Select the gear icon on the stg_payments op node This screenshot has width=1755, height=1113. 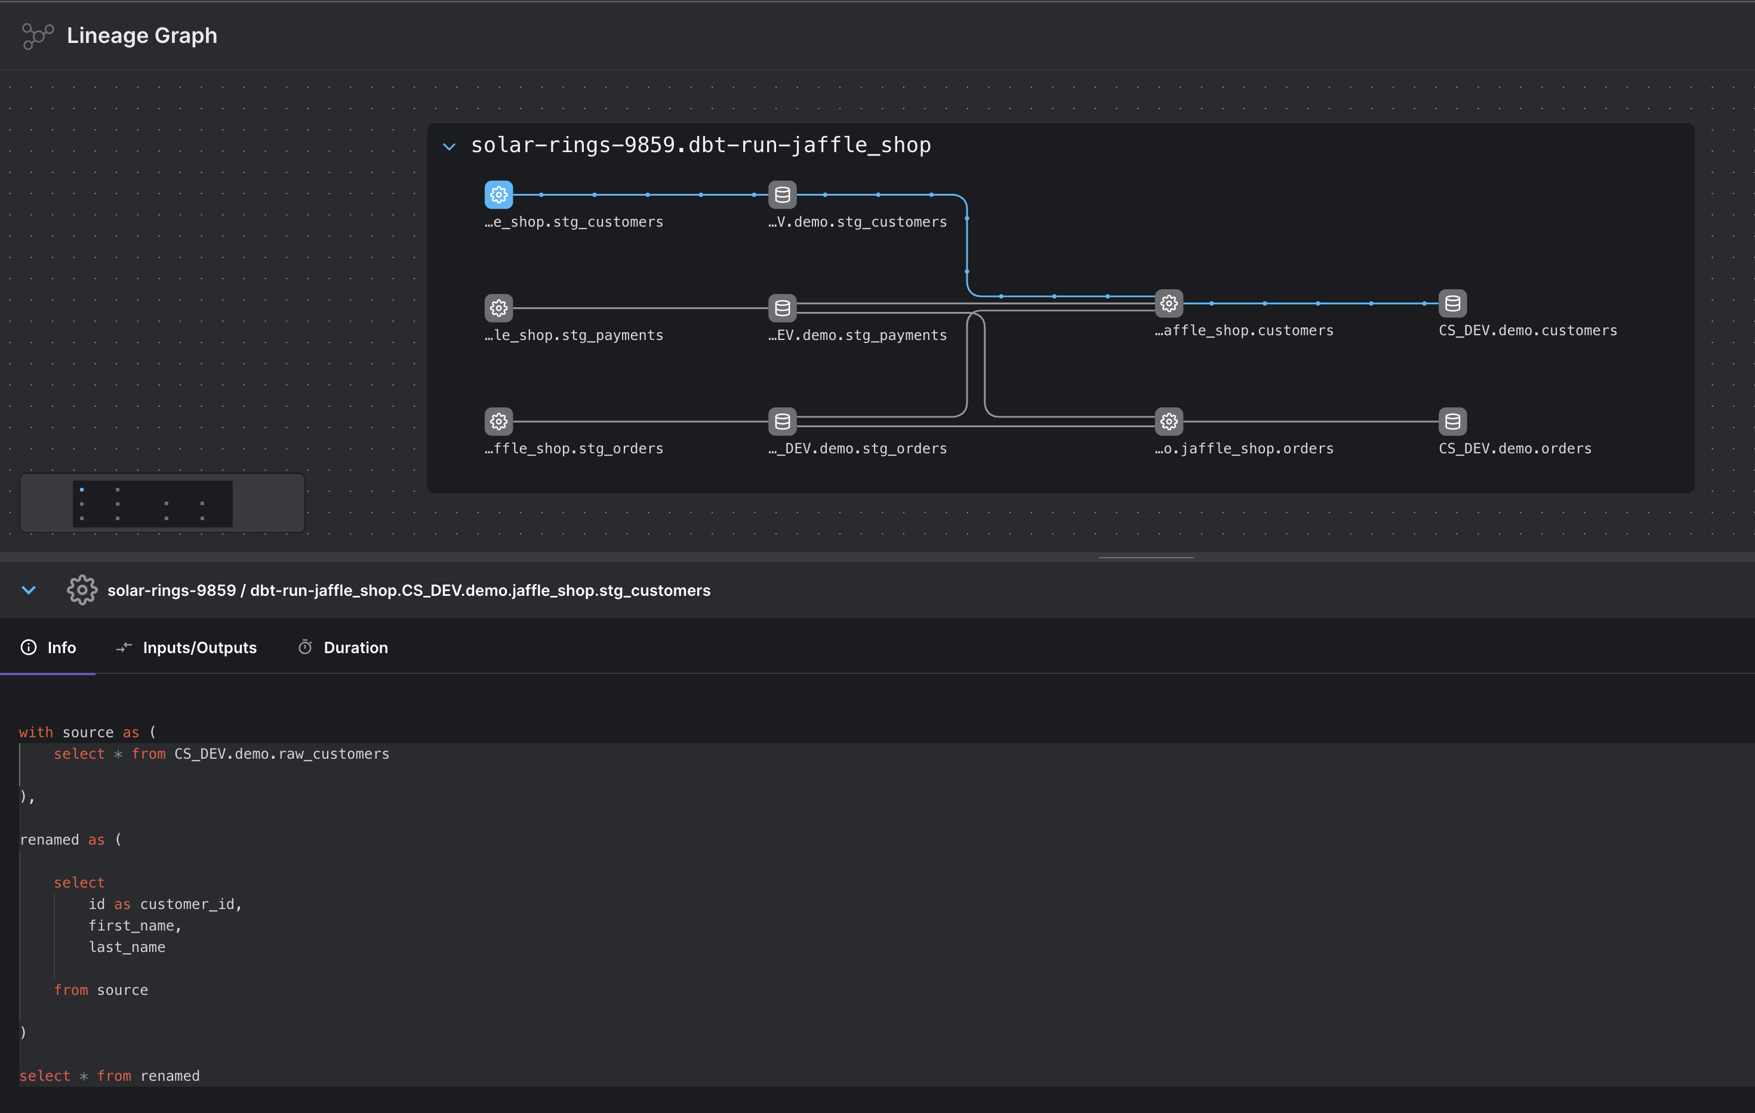click(x=498, y=307)
